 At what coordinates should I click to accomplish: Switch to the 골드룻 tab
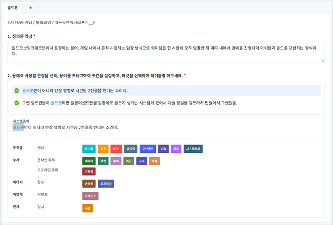coord(12,8)
